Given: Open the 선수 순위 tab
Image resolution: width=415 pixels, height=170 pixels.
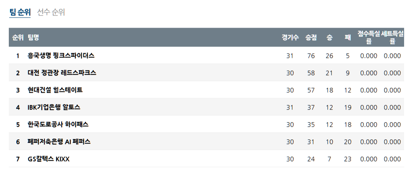Looking at the screenshot, I should pyautogui.click(x=51, y=12).
